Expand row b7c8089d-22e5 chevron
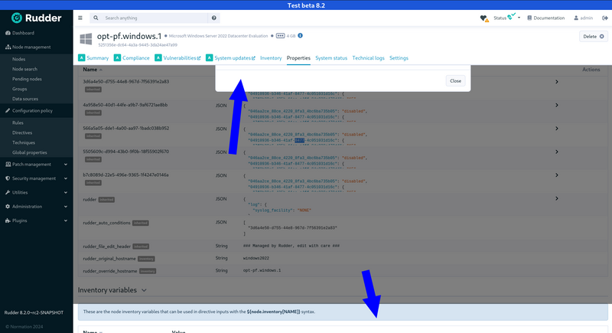Image resolution: width=612 pixels, height=333 pixels. coord(557,175)
